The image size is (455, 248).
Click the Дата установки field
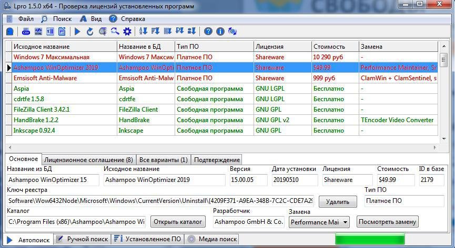coord(295,180)
